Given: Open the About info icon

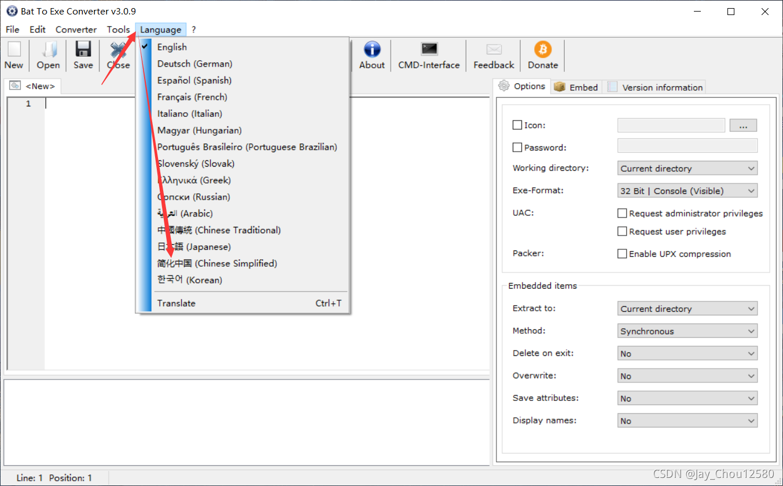Looking at the screenshot, I should coord(372,49).
